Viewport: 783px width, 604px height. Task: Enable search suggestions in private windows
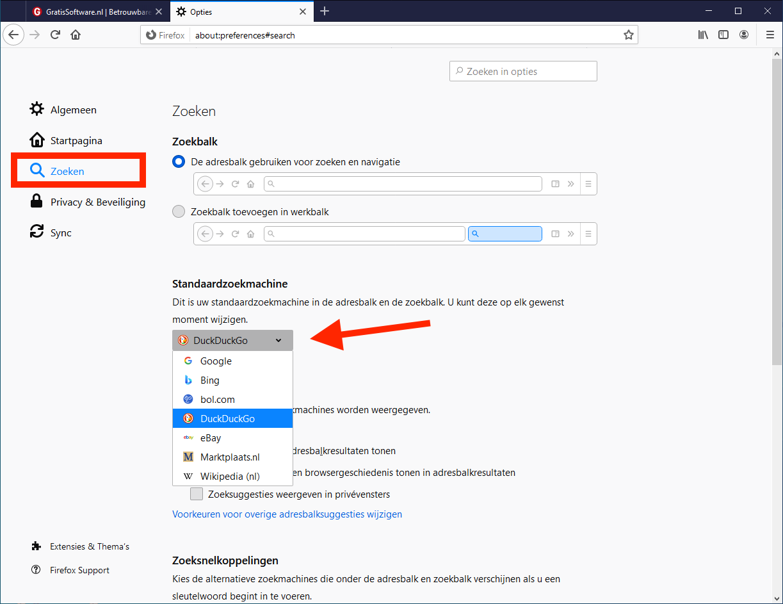click(197, 494)
